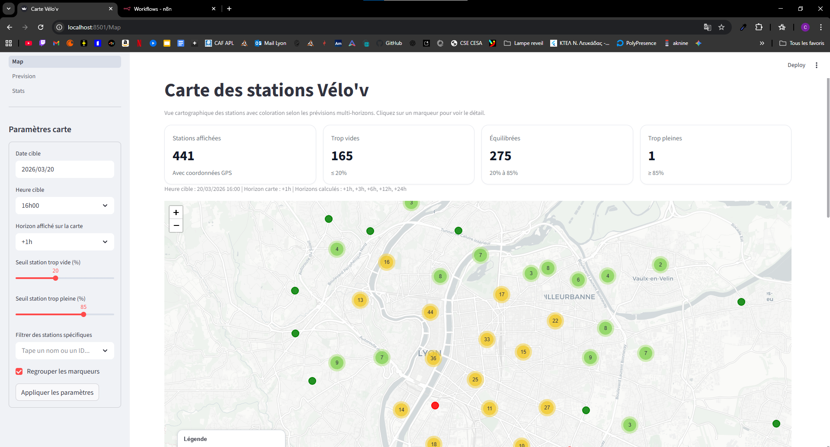The height and width of the screenshot is (447, 830).
Task: Open the Gmail bookmark icon
Action: click(x=56, y=43)
